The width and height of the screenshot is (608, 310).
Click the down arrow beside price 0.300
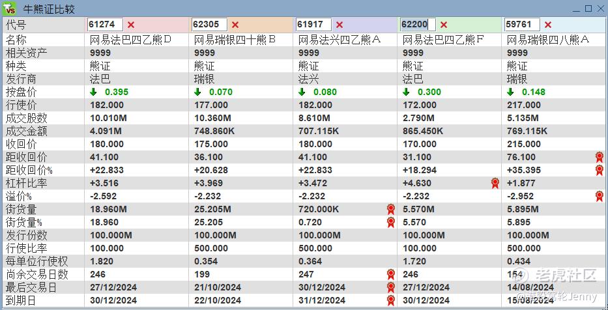click(406, 92)
